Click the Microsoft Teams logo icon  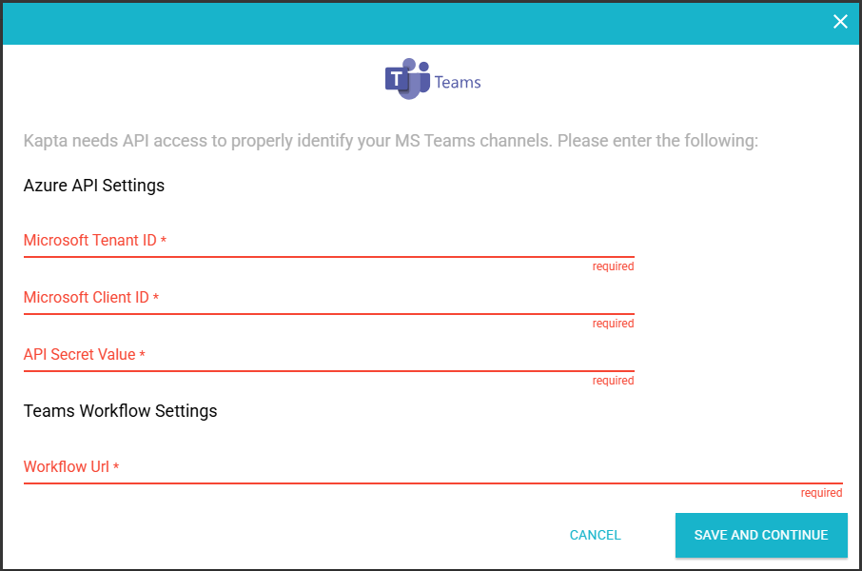coord(407,81)
